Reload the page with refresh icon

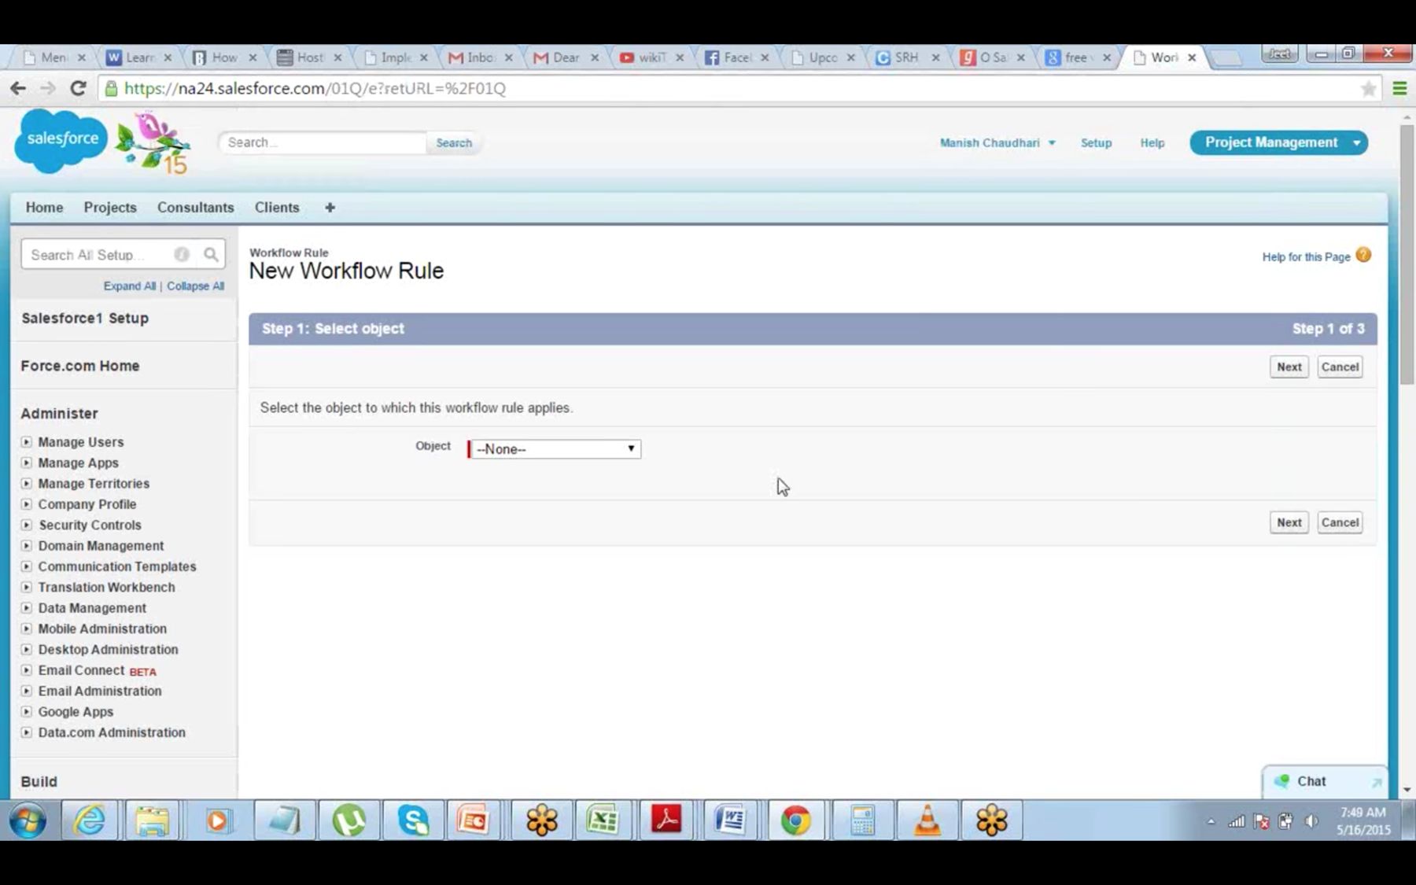click(78, 88)
